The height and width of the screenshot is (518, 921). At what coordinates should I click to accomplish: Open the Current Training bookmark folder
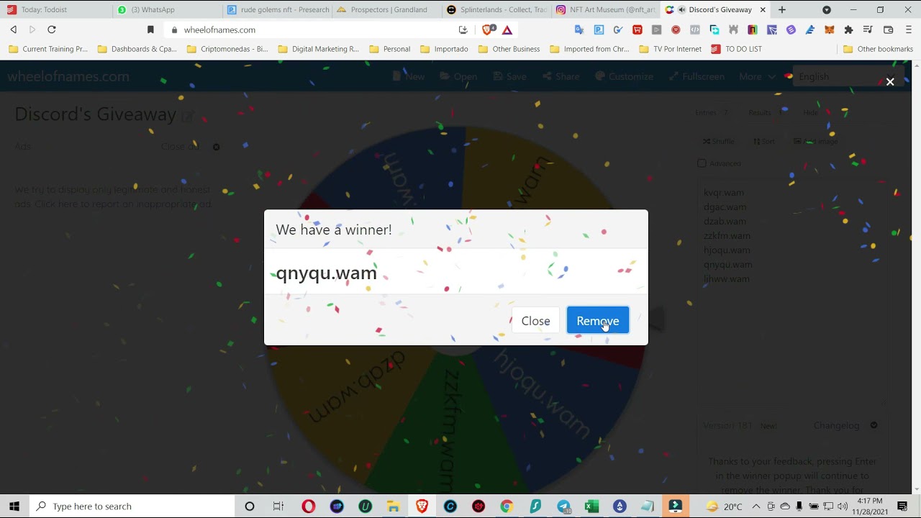click(48, 49)
